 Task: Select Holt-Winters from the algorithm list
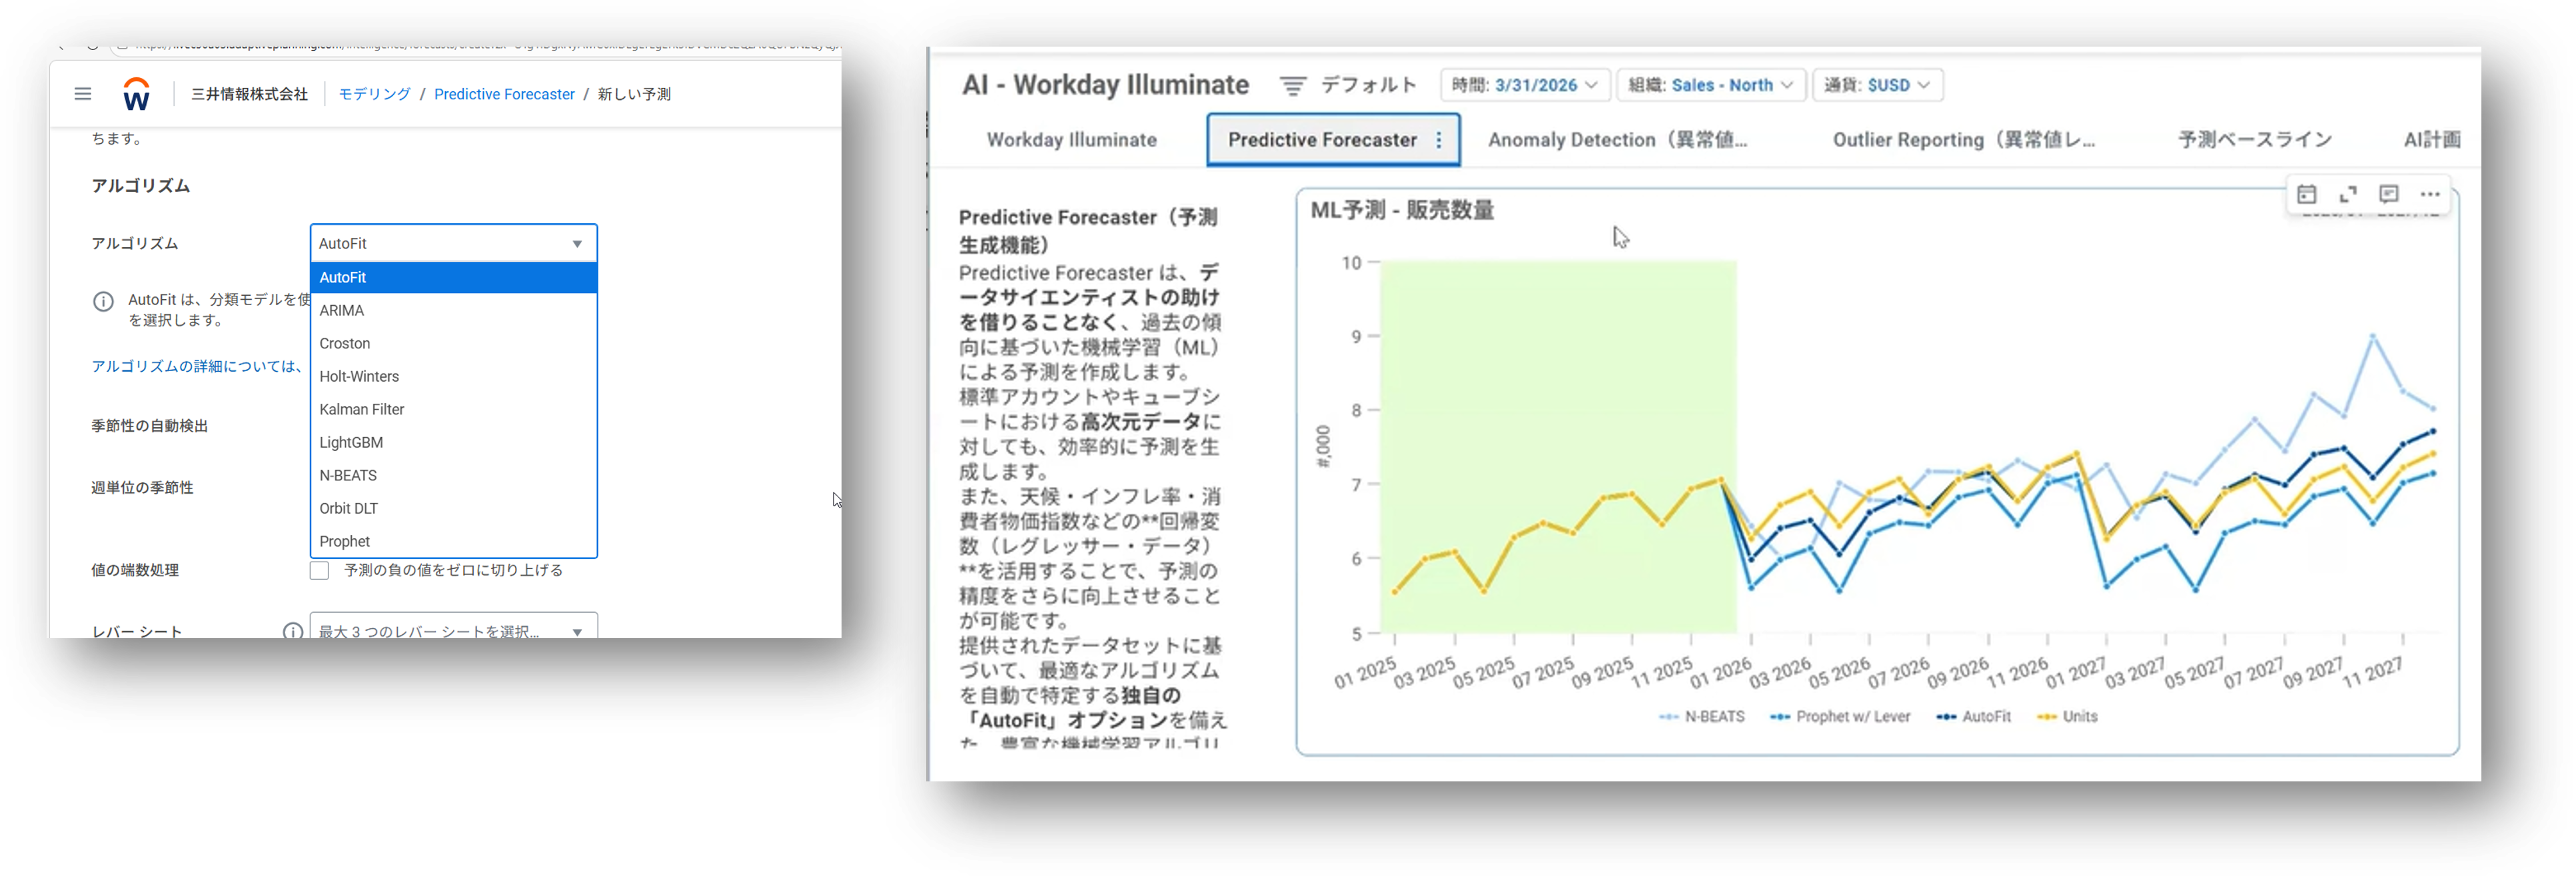pyautogui.click(x=453, y=377)
